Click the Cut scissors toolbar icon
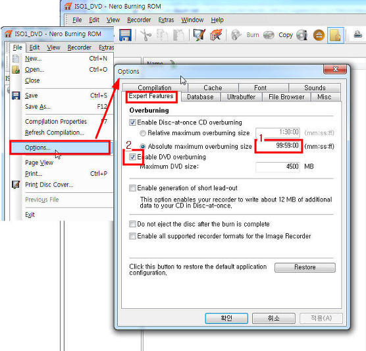366x351 pixels. [146, 36]
